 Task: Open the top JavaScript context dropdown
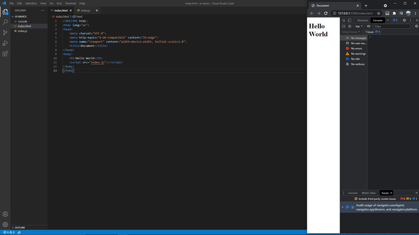coord(359,26)
